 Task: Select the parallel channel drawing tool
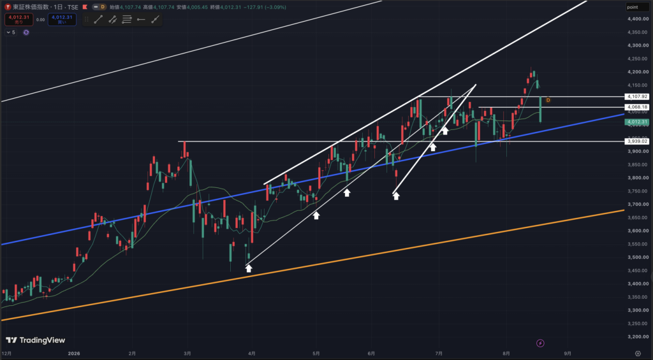[x=112, y=20]
